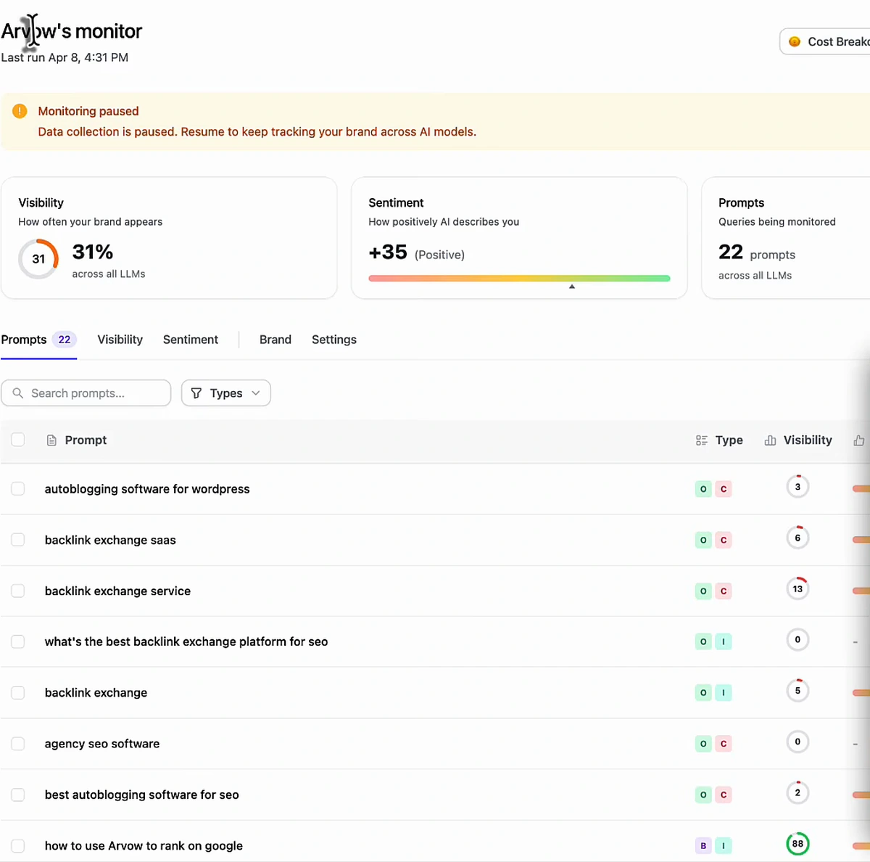Open the Types filter dropdown
The height and width of the screenshot is (862, 870).
click(x=226, y=393)
